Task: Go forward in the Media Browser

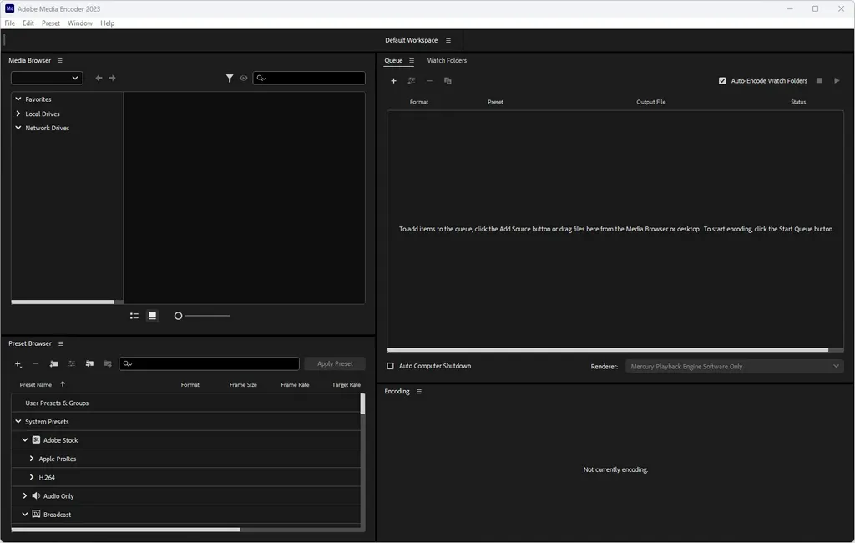Action: pyautogui.click(x=113, y=78)
